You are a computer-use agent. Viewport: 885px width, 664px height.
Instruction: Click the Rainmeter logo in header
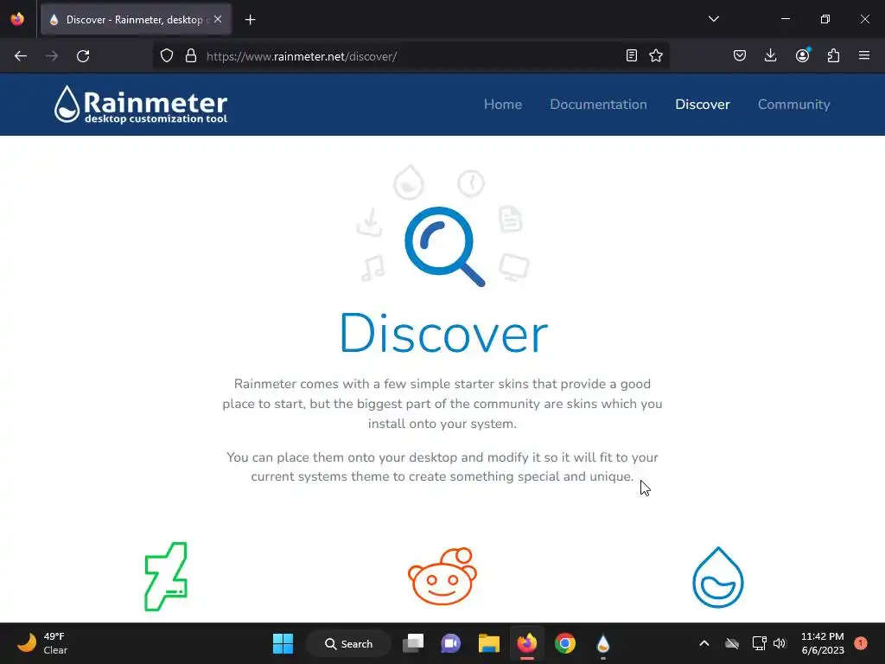(141, 105)
